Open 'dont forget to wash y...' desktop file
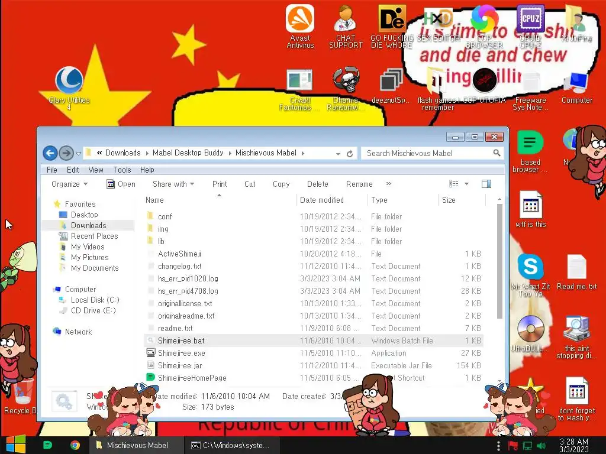 click(576, 399)
